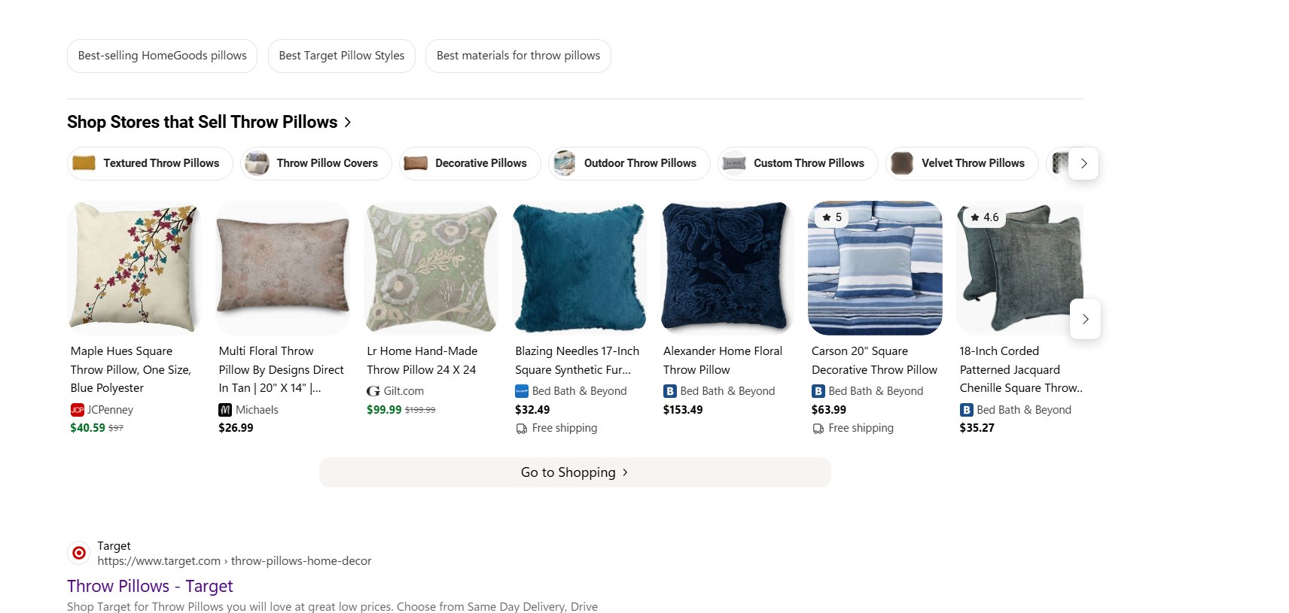Click the next arrow on product carousel
Screen dimensions: 1289x613
tap(1085, 319)
